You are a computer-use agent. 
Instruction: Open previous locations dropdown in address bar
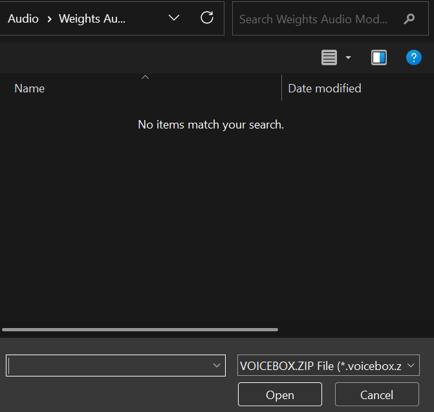(174, 18)
